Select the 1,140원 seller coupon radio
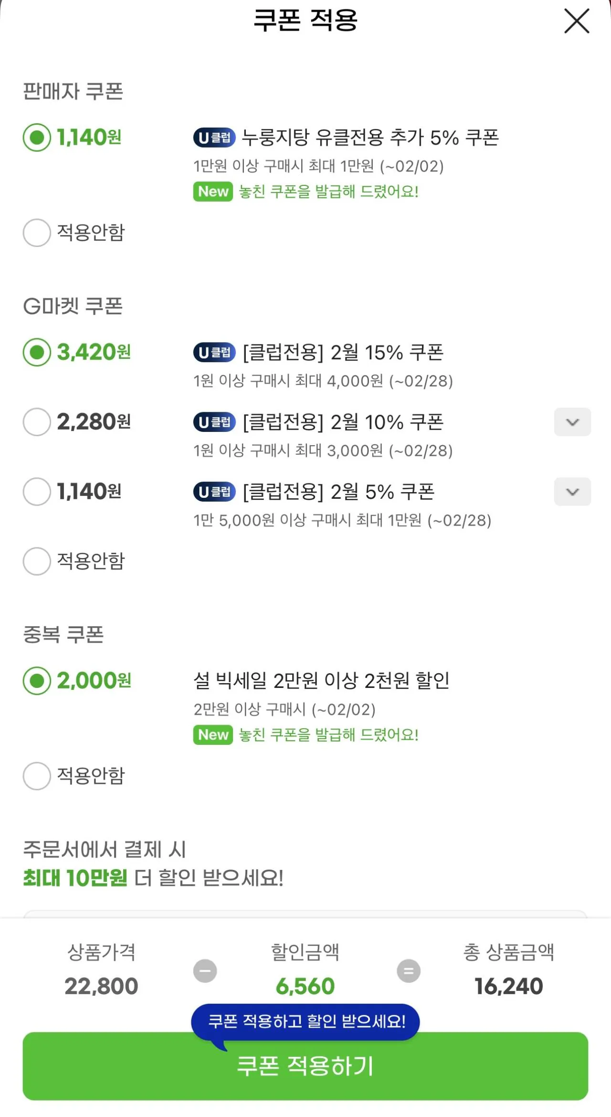 coord(37,138)
